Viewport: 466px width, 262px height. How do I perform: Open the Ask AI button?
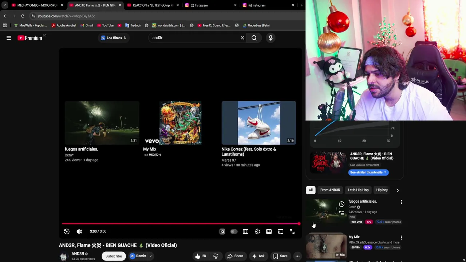tap(258, 256)
